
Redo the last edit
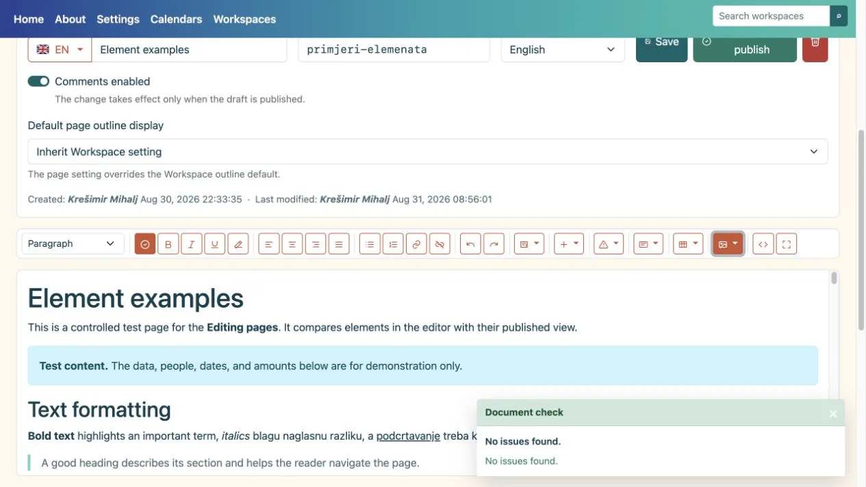click(x=494, y=244)
